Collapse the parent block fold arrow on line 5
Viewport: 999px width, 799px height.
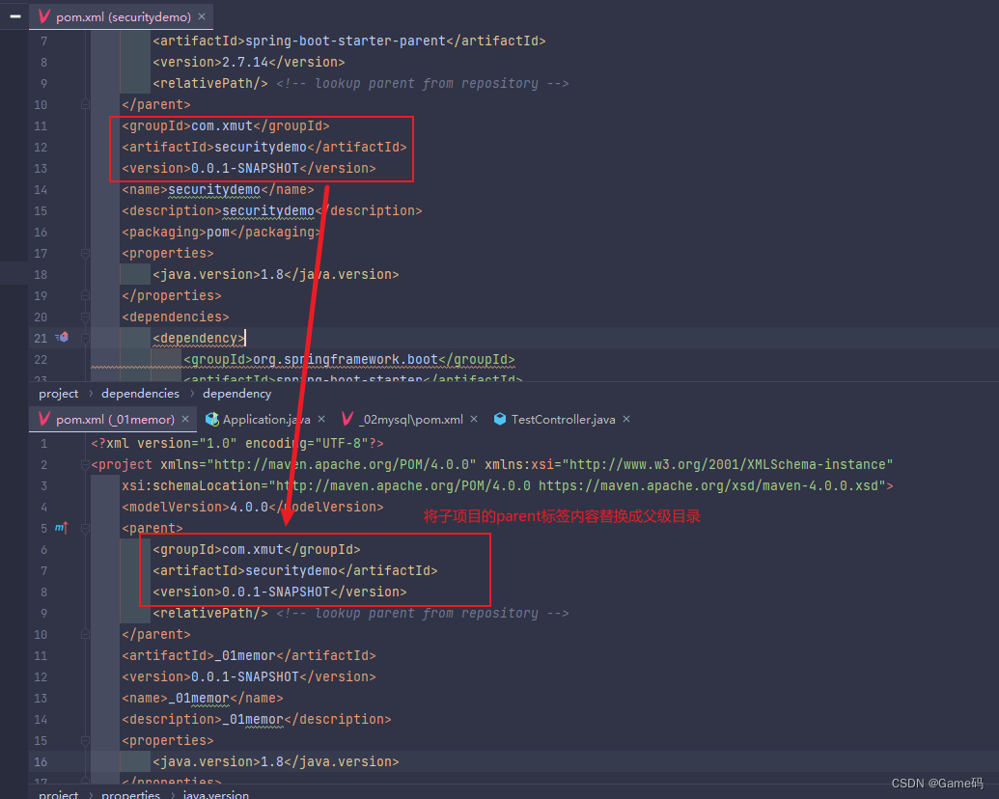coord(85,528)
